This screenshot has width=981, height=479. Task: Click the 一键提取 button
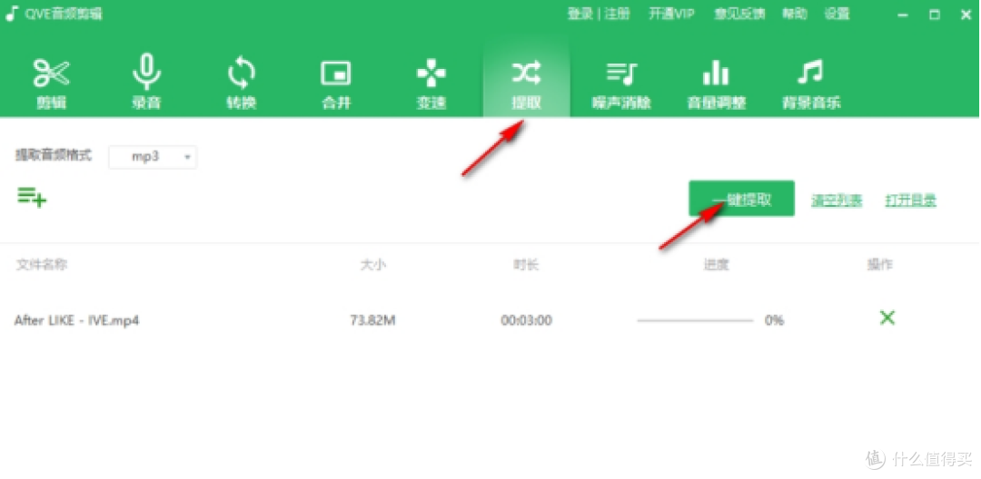741,199
